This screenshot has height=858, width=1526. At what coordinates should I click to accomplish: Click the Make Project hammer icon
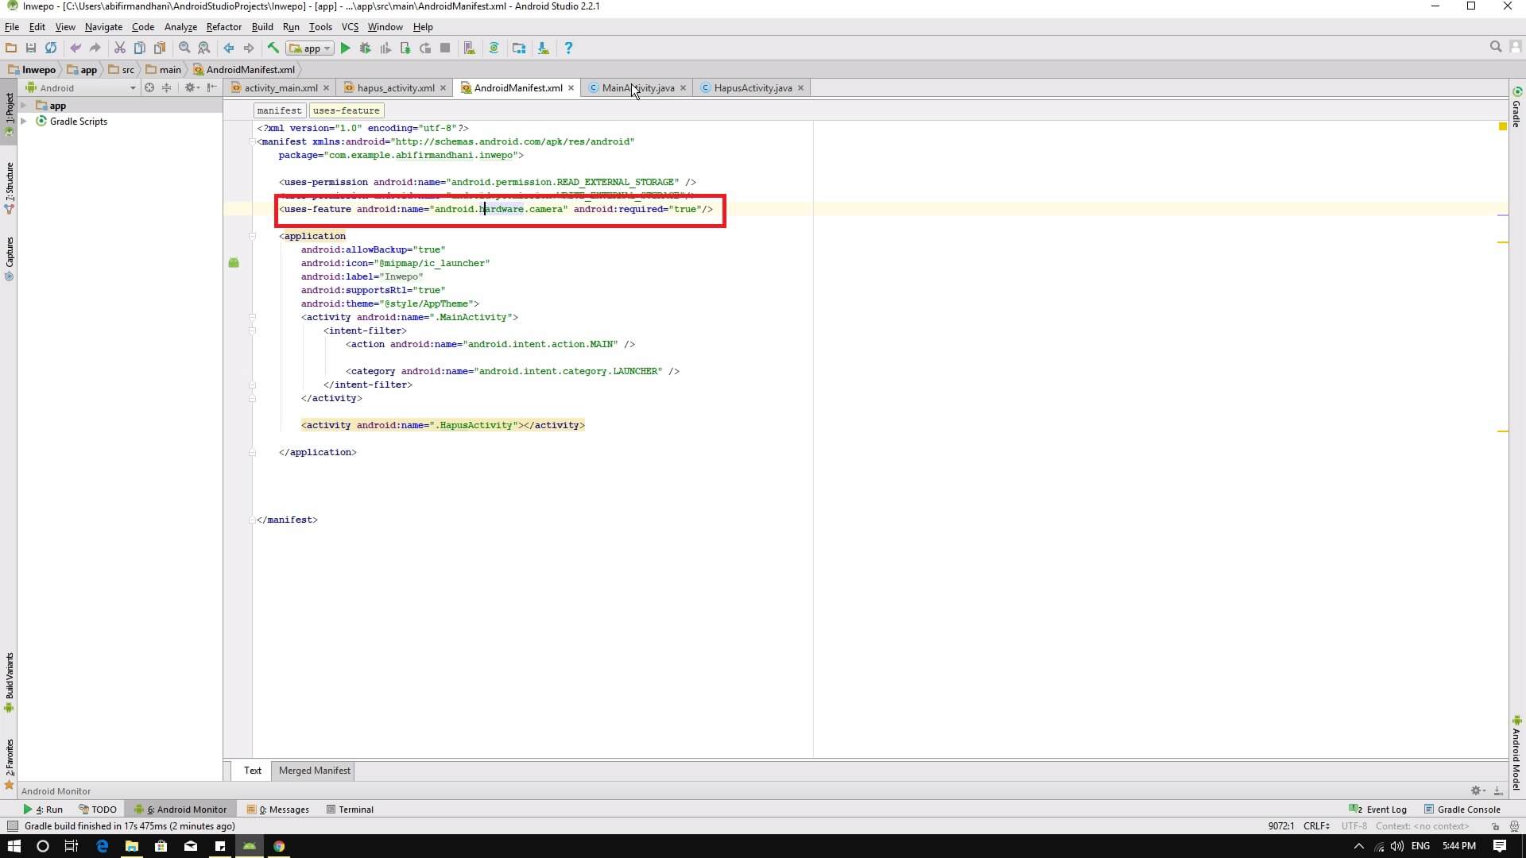[273, 48]
